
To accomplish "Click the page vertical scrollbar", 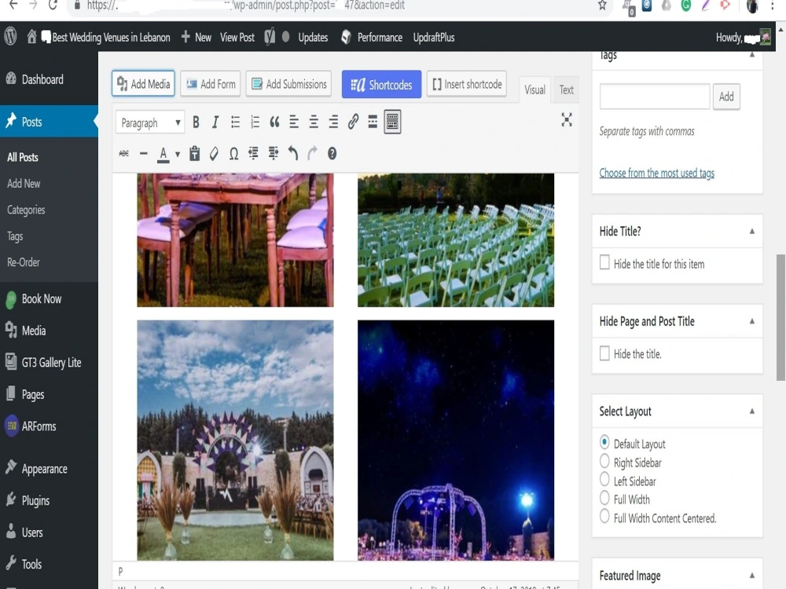I will click(780, 317).
